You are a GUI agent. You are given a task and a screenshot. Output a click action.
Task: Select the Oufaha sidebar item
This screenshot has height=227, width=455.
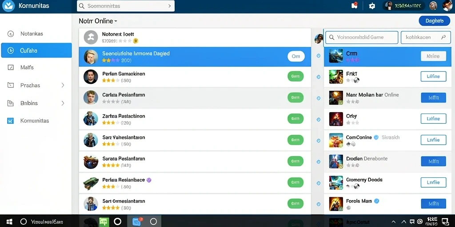point(36,51)
